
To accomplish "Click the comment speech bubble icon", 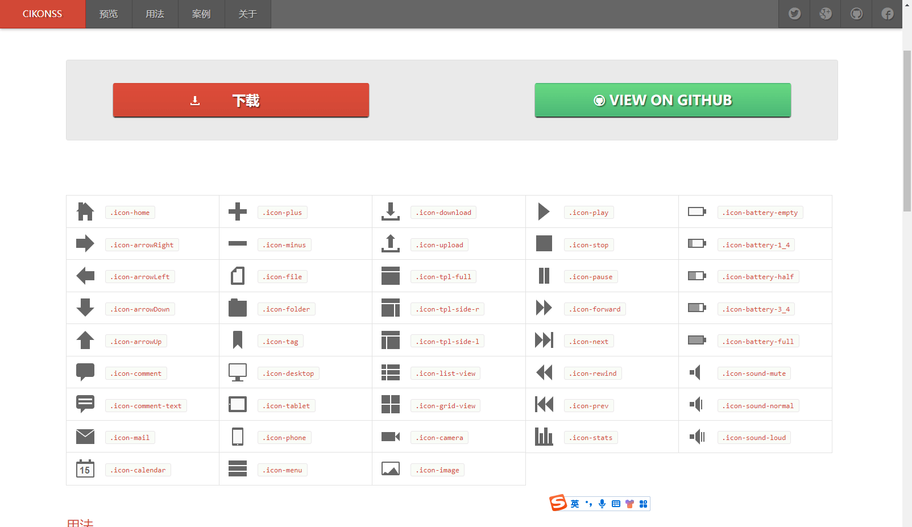I will pos(85,372).
